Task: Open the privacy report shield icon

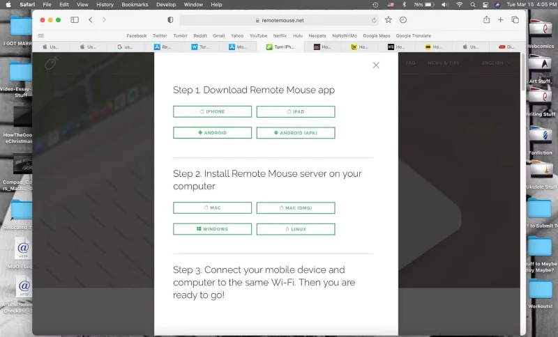Action: click(170, 20)
